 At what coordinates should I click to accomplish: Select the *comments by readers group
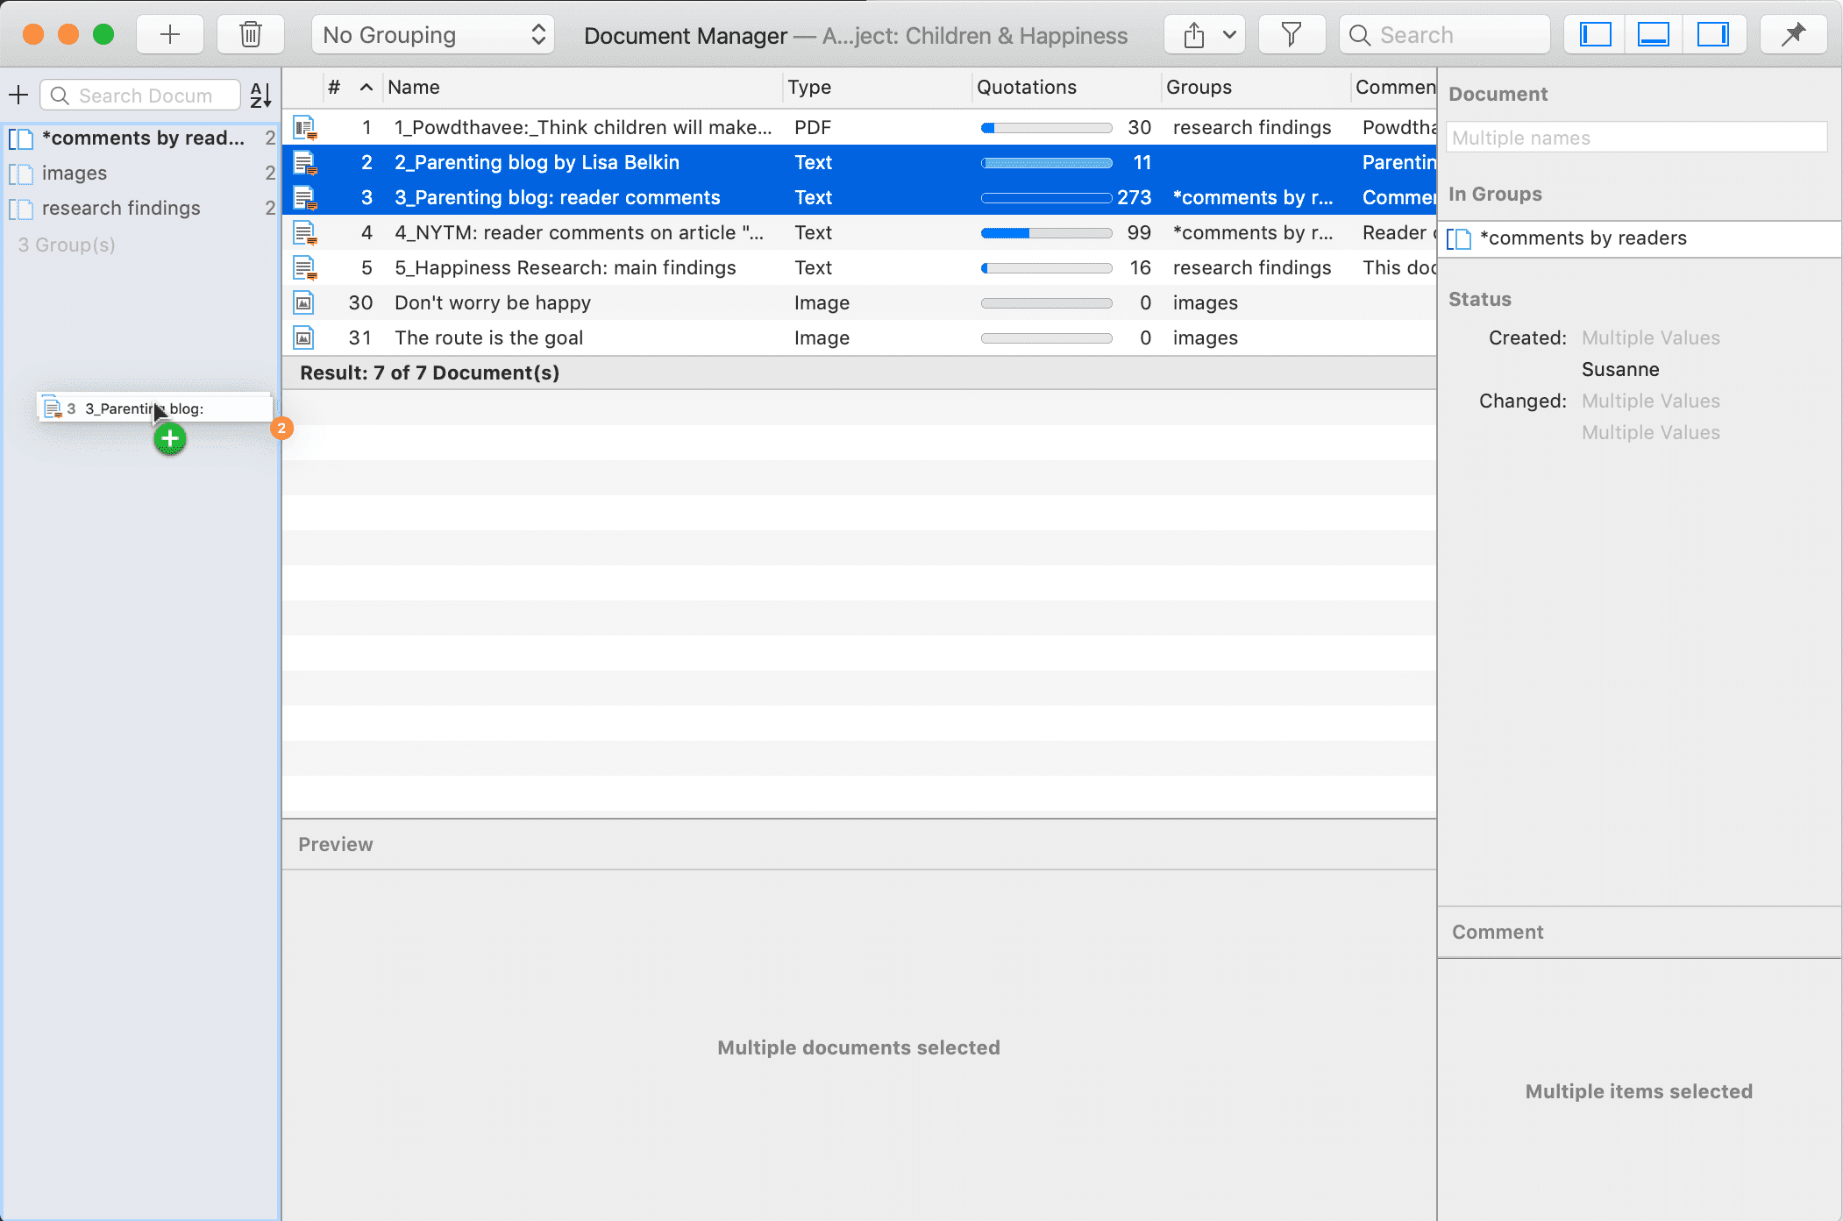pos(140,138)
